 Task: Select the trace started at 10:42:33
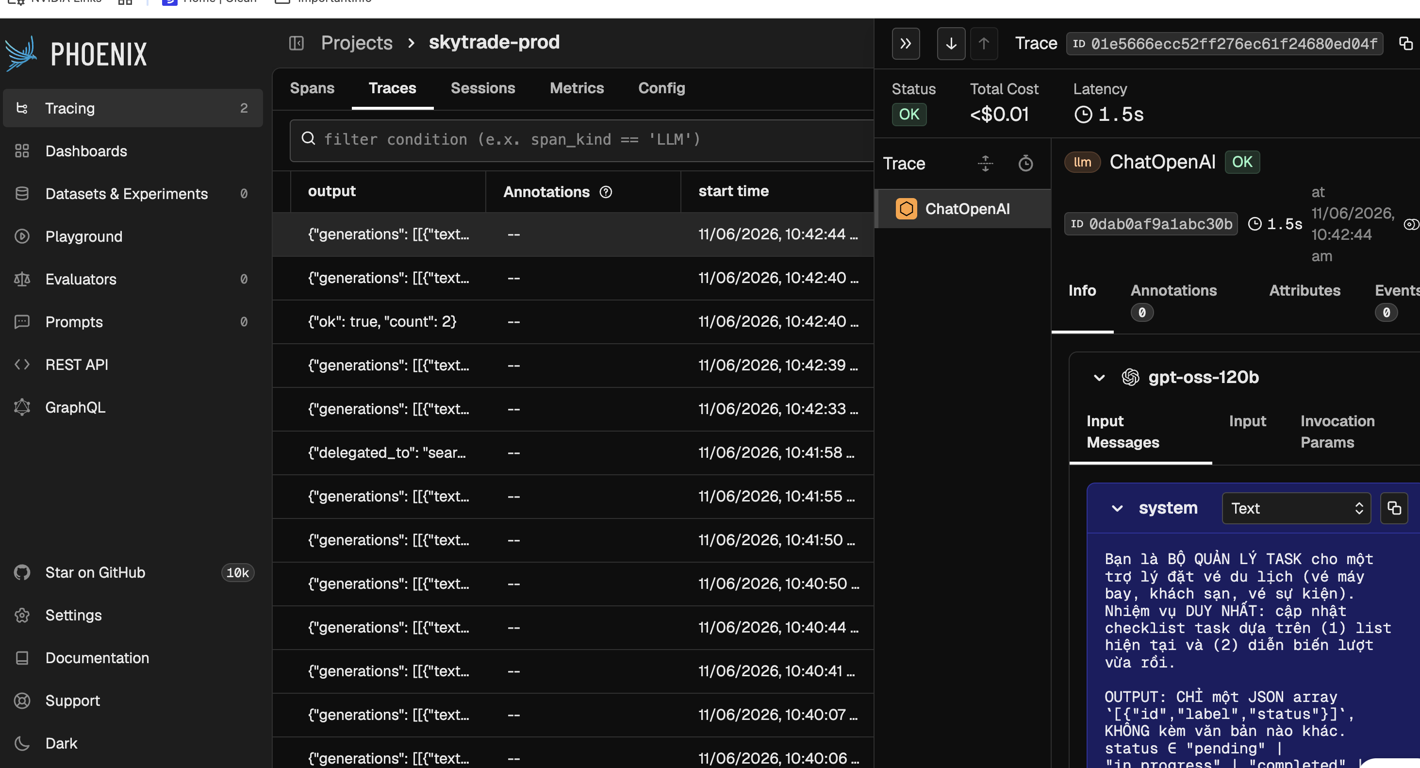click(x=573, y=409)
